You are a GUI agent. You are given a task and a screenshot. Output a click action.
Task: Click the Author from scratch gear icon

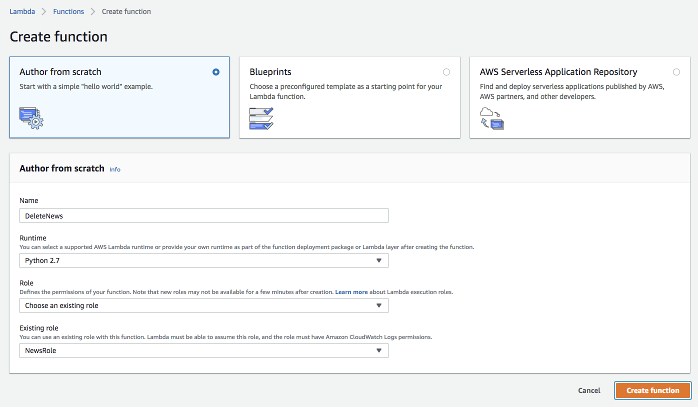coord(31,118)
